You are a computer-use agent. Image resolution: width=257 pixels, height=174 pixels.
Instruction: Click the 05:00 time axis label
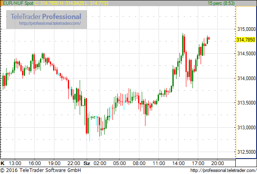[x=119, y=163]
